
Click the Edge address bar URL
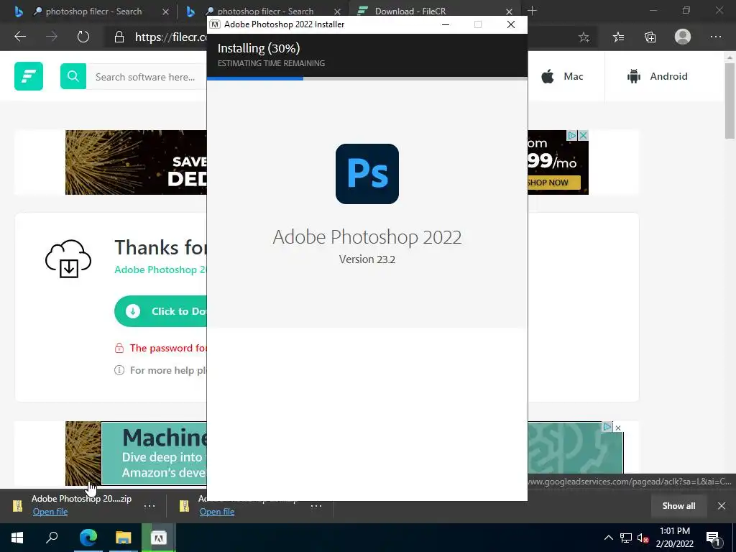(171, 37)
